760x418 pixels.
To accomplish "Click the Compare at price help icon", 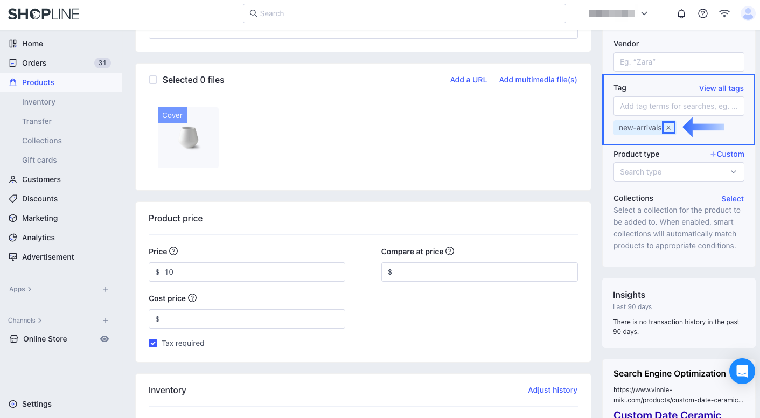I will pos(450,251).
